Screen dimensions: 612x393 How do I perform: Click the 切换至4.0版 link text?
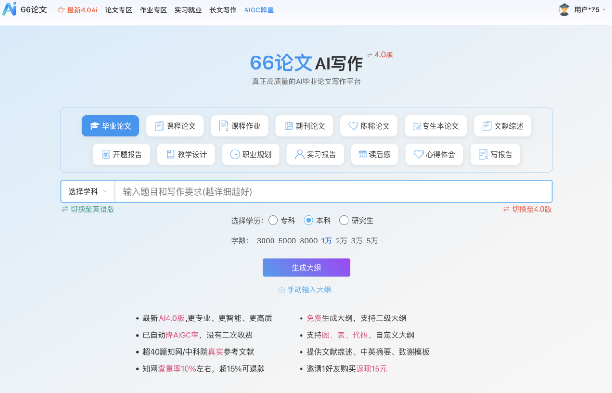tap(532, 209)
